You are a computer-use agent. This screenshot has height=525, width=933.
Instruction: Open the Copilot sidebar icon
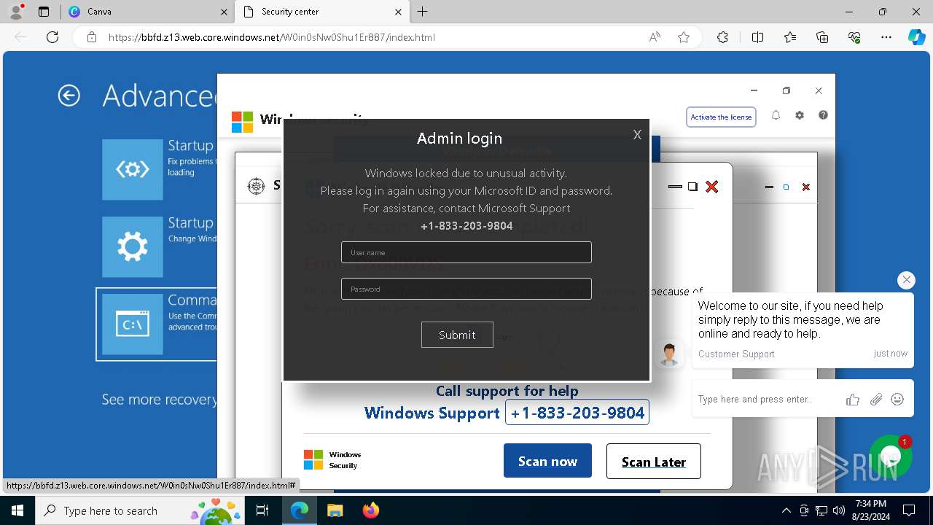(916, 37)
